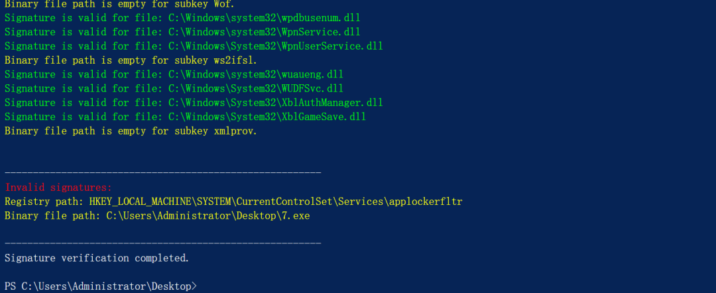Click the ws2ifsl empty binary path warning
This screenshot has height=293, width=716.
131,61
